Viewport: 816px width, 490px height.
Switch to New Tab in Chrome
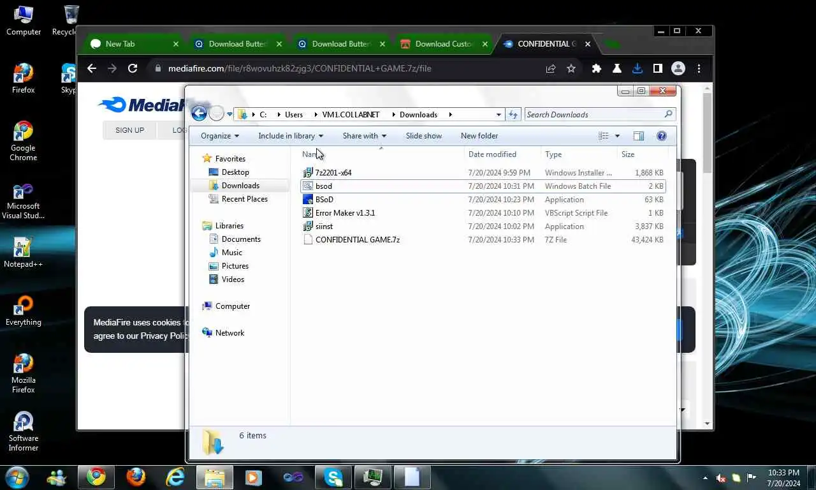click(x=134, y=44)
